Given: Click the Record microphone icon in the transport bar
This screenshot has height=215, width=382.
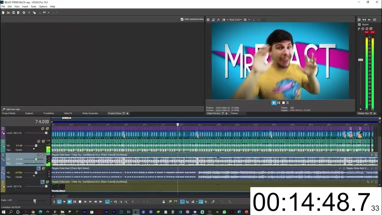Looking at the screenshot, I should tap(54, 202).
